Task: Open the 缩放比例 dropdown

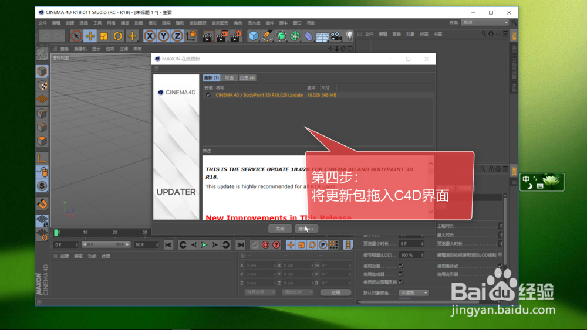Action: coord(298,292)
